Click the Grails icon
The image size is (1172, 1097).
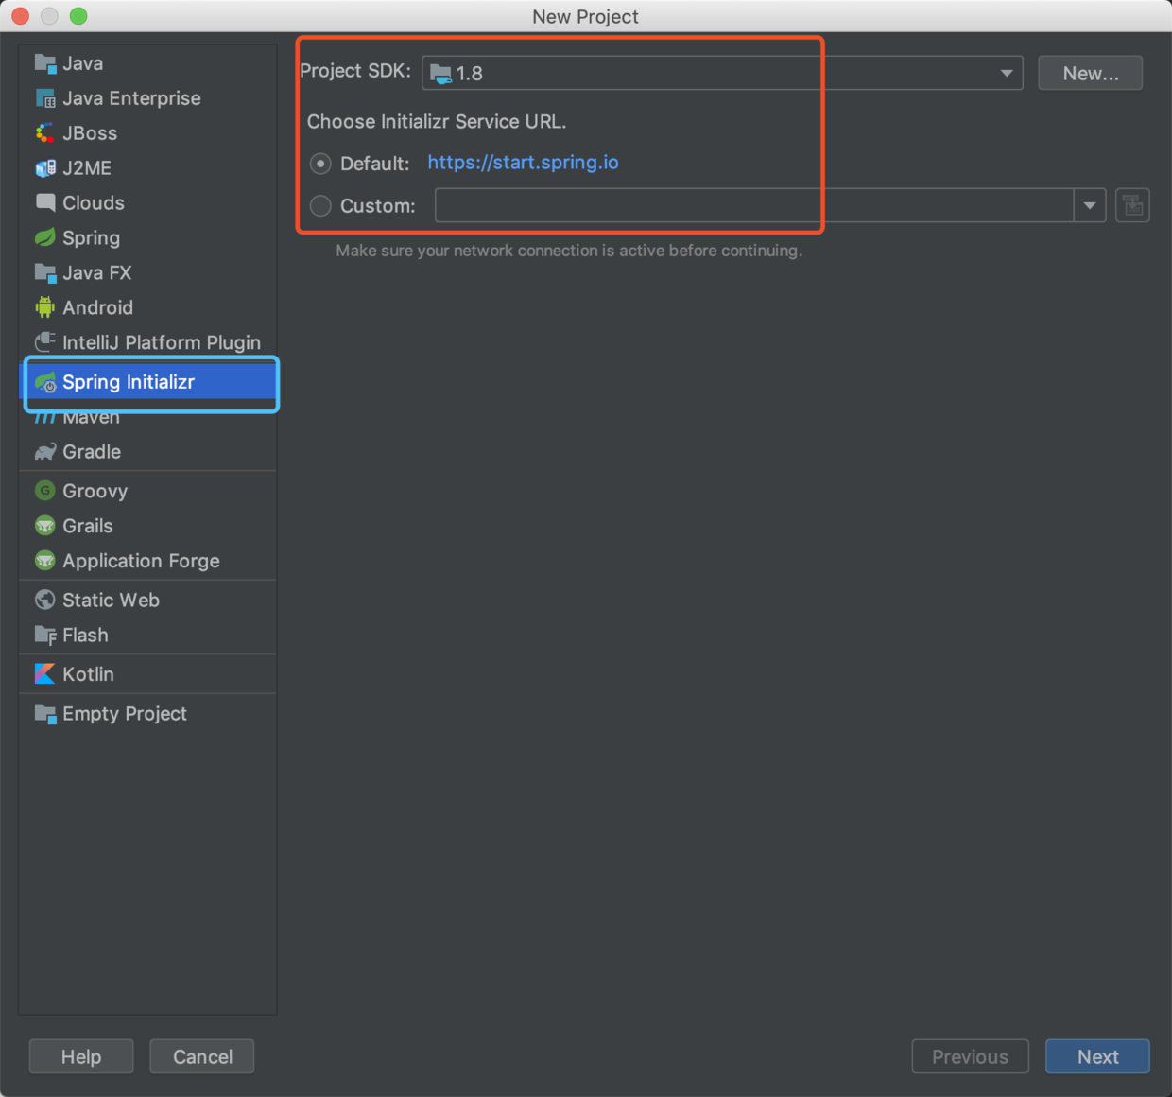pyautogui.click(x=44, y=526)
